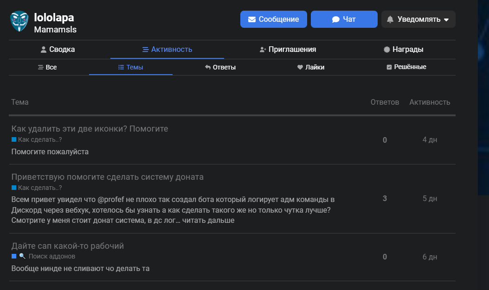The image size is (489, 290).
Task: Click the username lololapa heading
Action: click(54, 18)
